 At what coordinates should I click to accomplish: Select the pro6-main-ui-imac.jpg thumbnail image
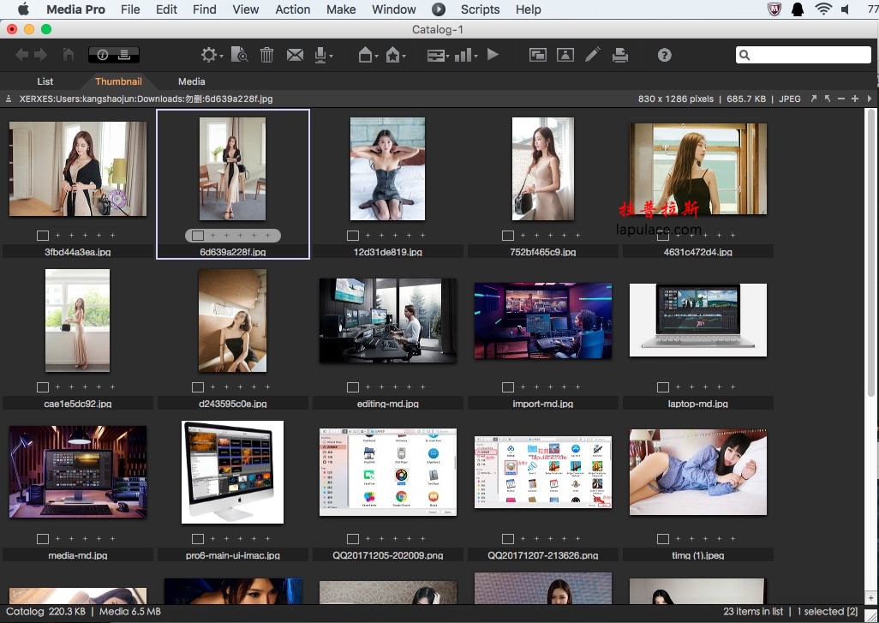[232, 472]
